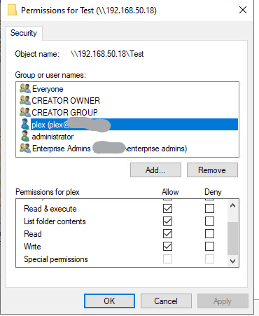Click the administrator user icon
The image size is (259, 316).
pyautogui.click(x=25, y=136)
